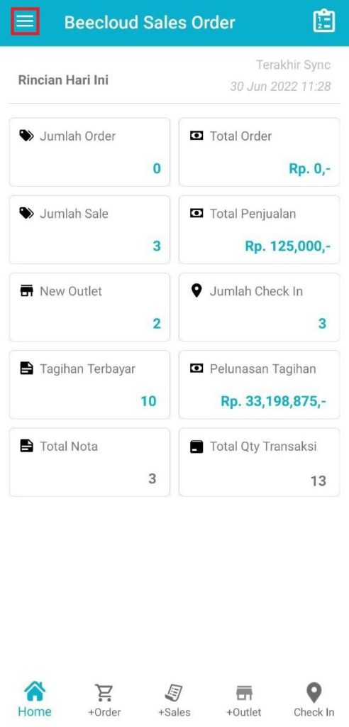The height and width of the screenshot is (727, 349).
Task: Tap the Beecloud Sales Order title
Action: point(150,22)
